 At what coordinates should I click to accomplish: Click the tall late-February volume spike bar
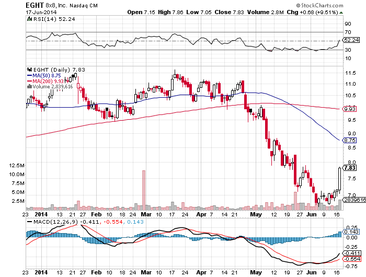pyautogui.click(x=144, y=190)
